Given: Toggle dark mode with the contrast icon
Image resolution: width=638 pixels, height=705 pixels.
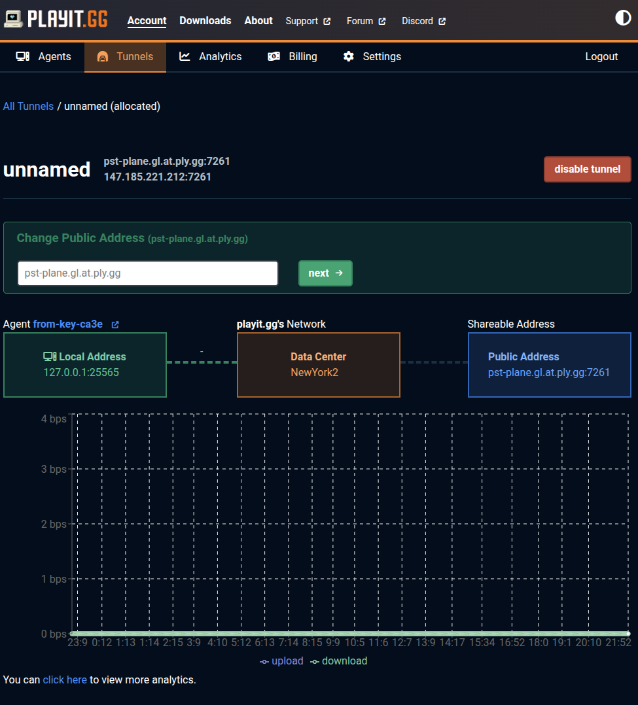Looking at the screenshot, I should tap(622, 18).
